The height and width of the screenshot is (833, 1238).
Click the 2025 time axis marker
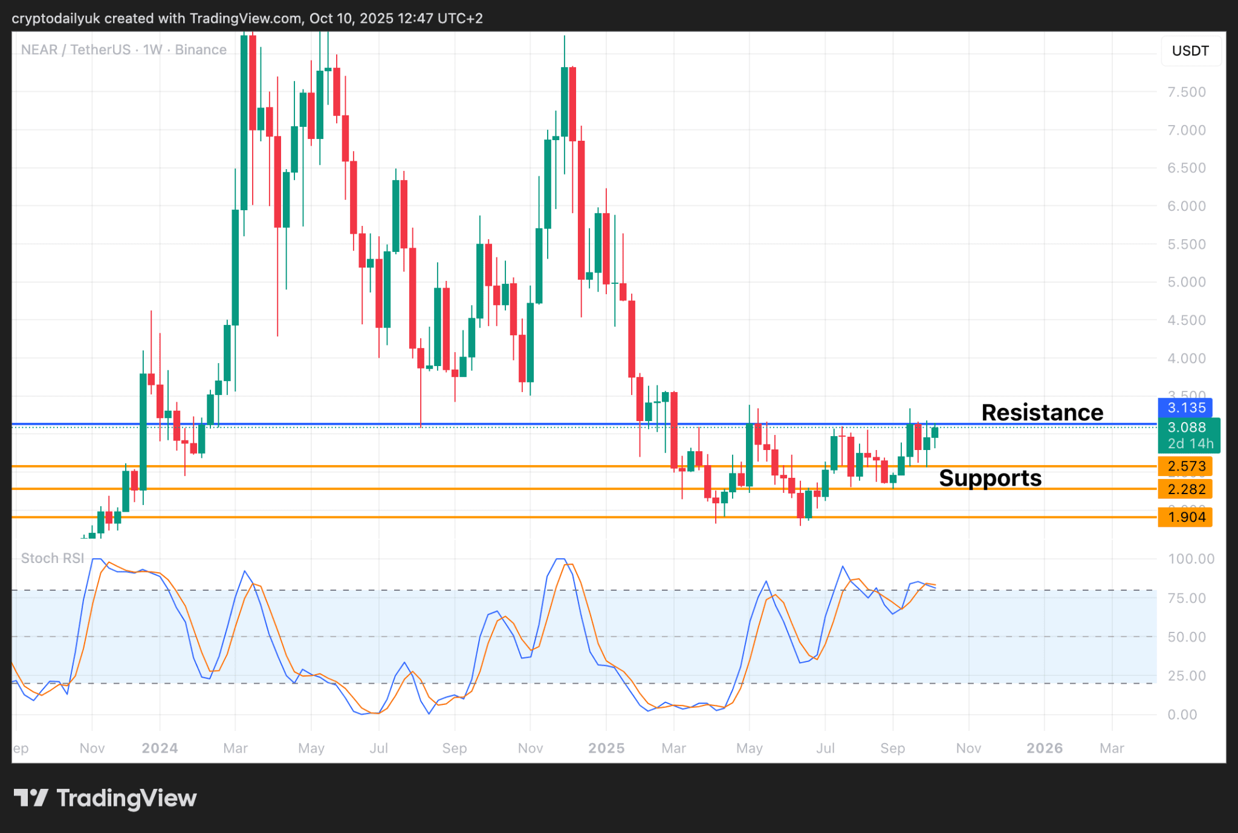tap(606, 748)
